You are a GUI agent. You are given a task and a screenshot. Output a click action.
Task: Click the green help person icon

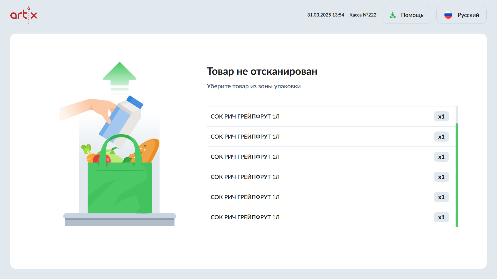tap(393, 15)
